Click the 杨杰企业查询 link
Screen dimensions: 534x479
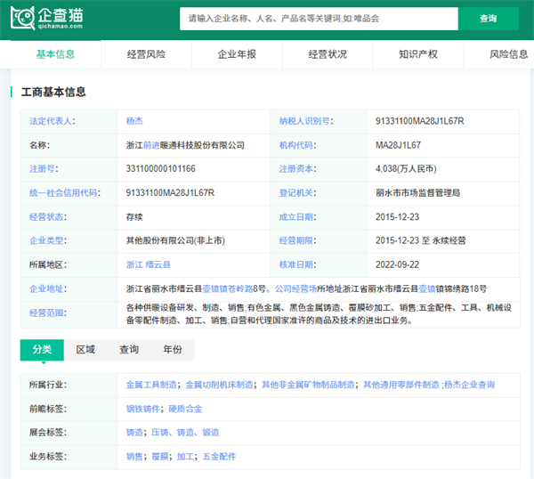pos(469,385)
